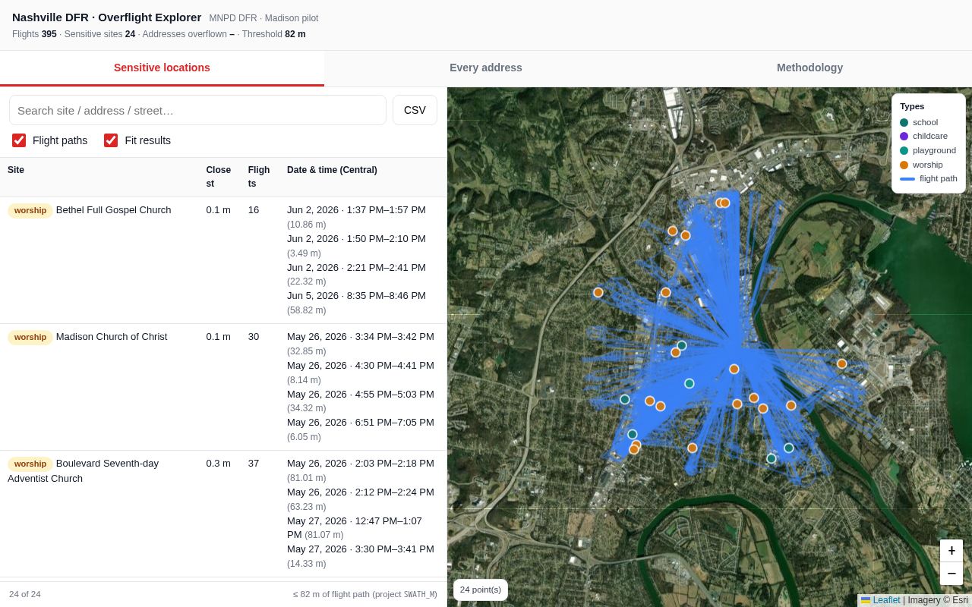
Task: Click the 'Jun 2, 2026 · 1:37 PM–1:57 PM' entry
Action: [356, 210]
